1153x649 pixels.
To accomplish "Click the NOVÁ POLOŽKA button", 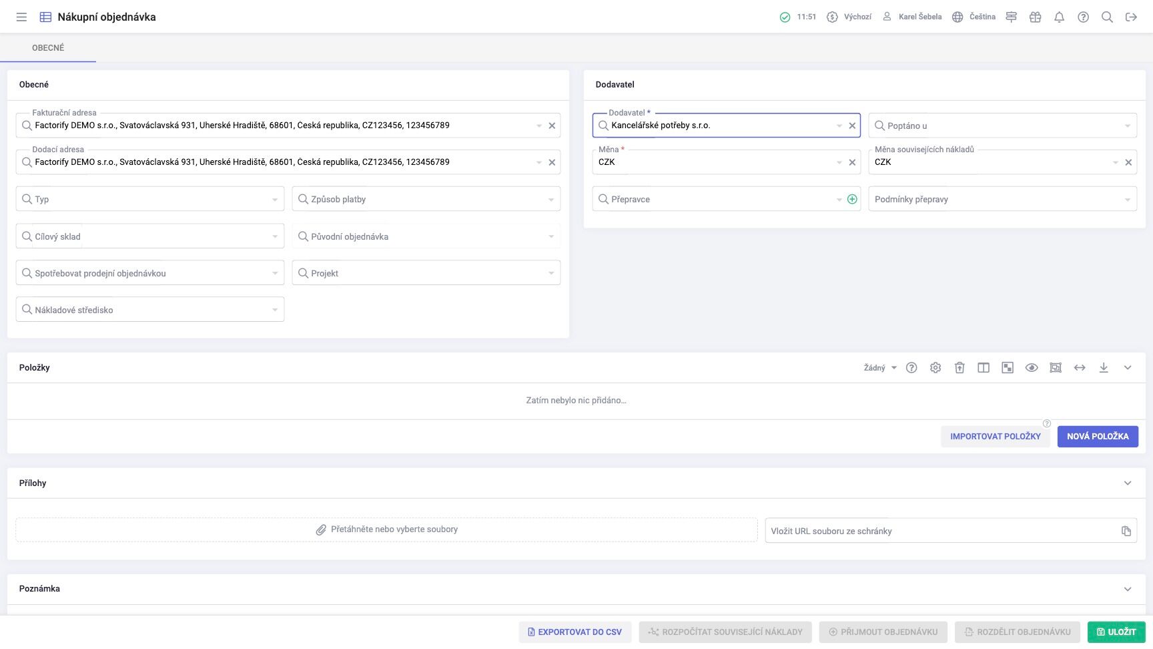I will (x=1098, y=437).
